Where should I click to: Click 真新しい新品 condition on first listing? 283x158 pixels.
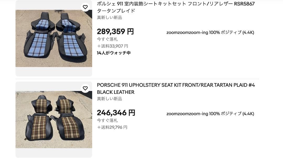point(110,17)
